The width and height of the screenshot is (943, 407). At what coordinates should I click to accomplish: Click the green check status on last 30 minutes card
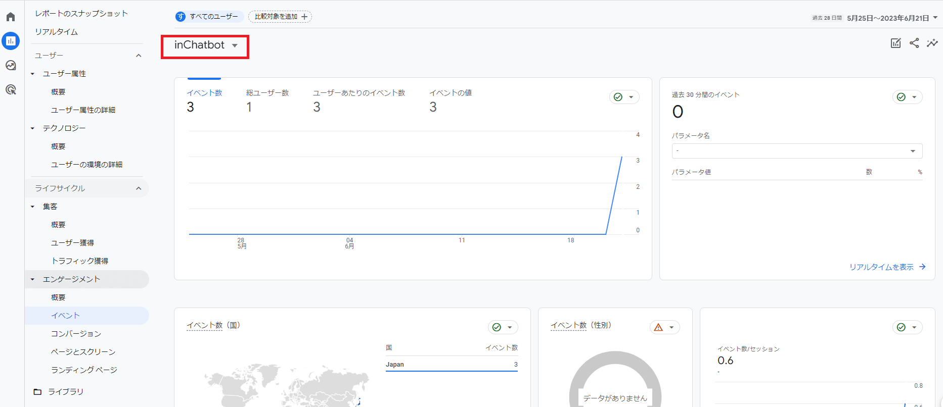[901, 97]
